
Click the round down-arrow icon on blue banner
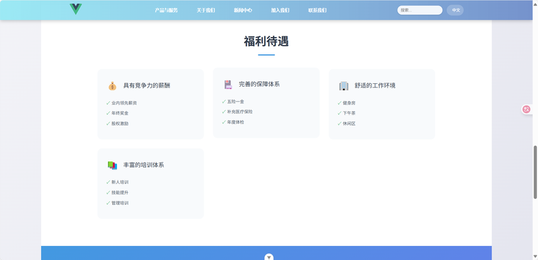pos(269,257)
